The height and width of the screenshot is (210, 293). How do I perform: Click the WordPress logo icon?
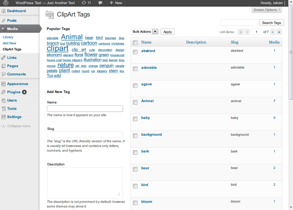pyautogui.click(x=6, y=3)
